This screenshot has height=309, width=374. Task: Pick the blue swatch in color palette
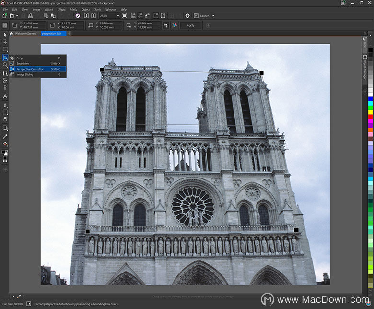(x=370, y=99)
